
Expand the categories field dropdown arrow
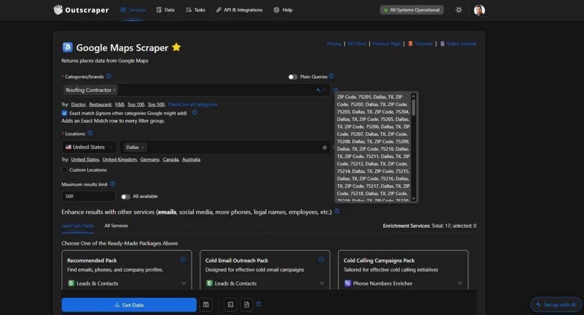(325, 90)
